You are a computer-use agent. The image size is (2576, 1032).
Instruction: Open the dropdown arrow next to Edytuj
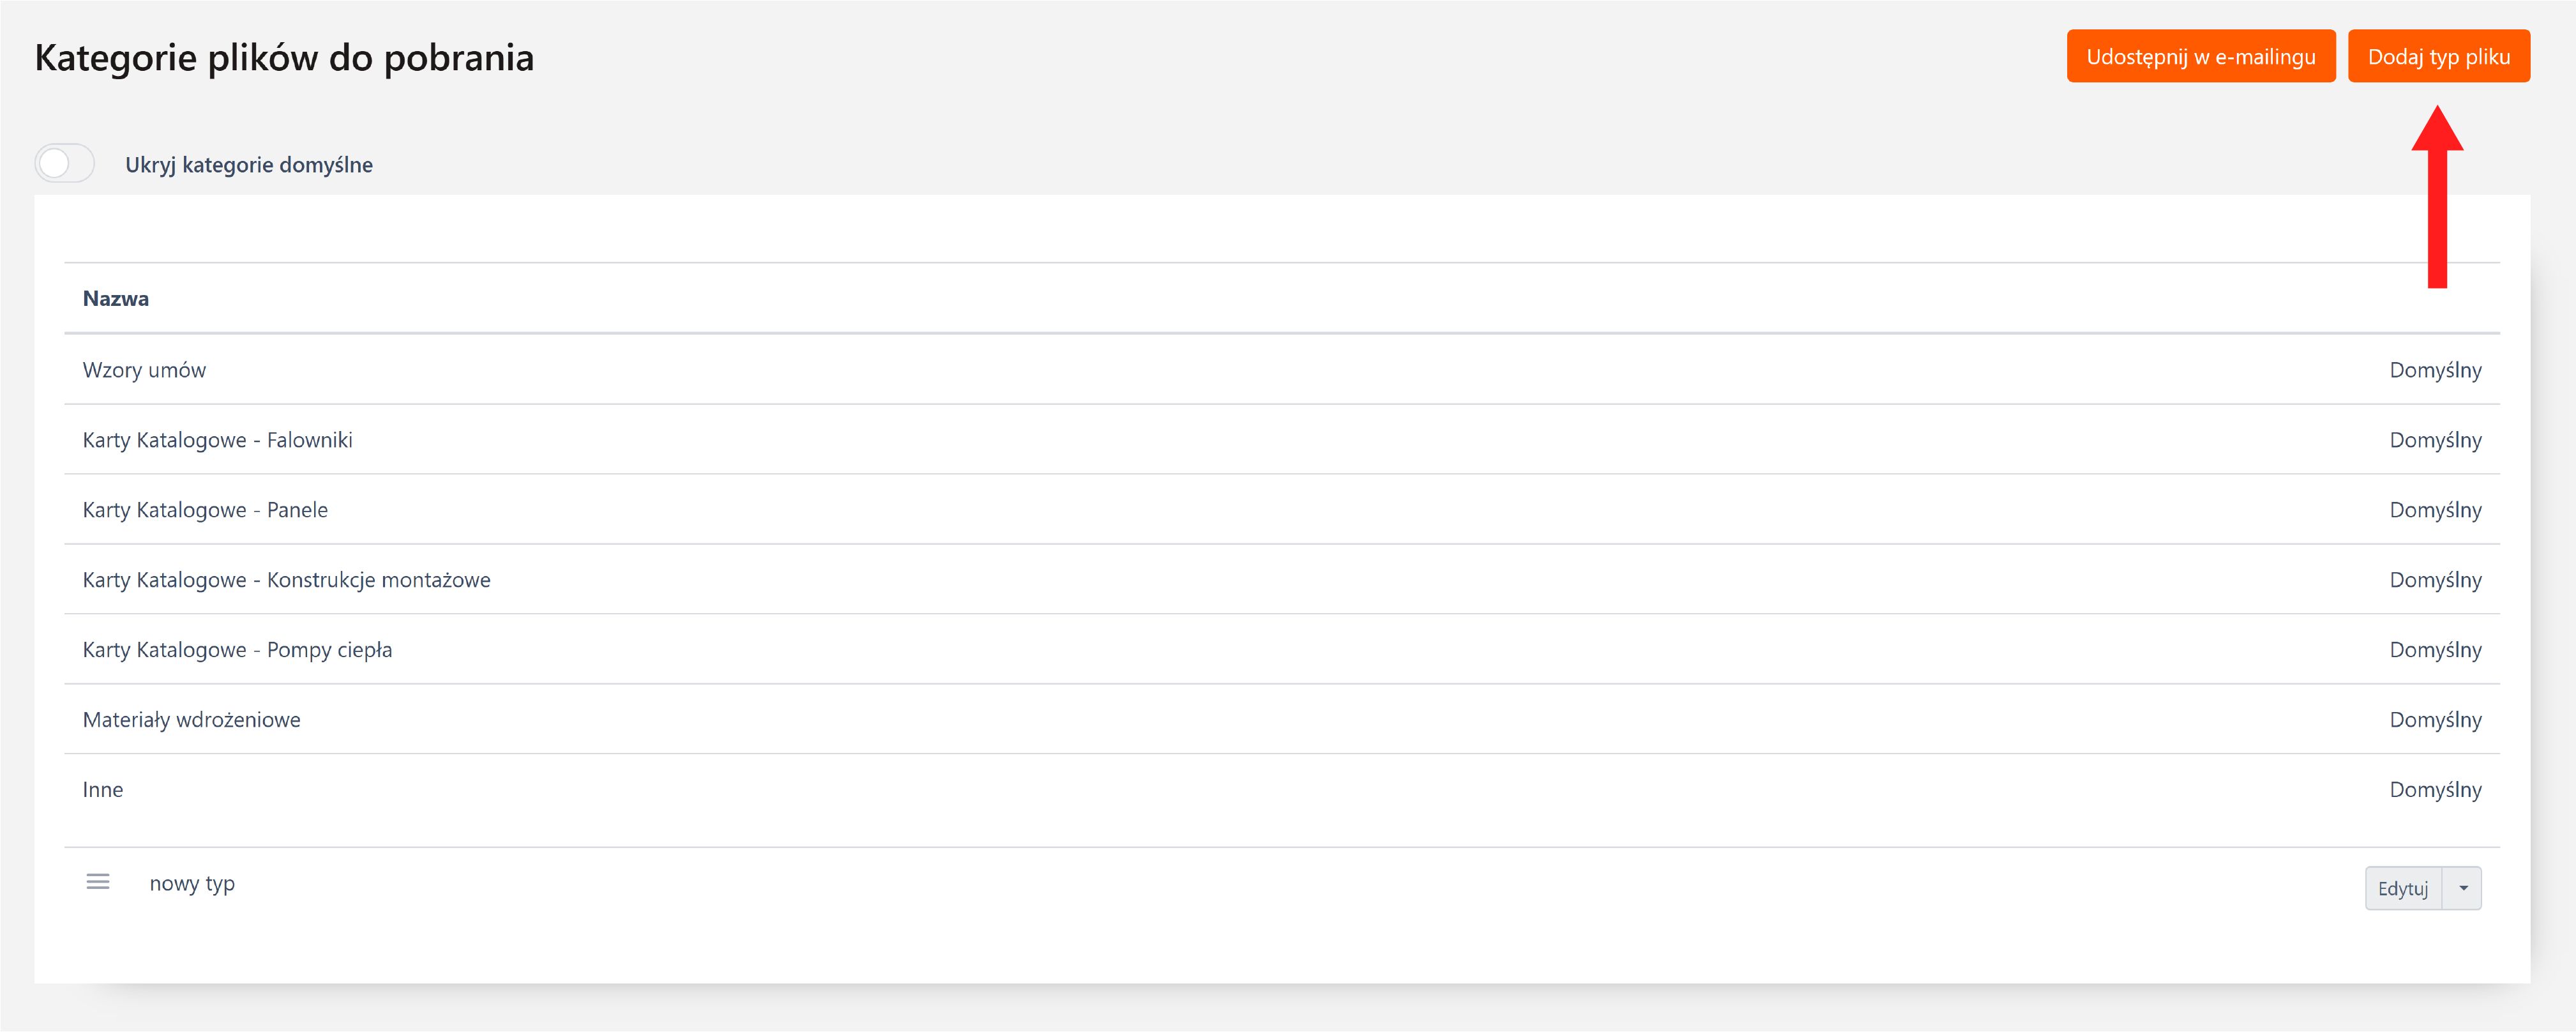click(2462, 888)
